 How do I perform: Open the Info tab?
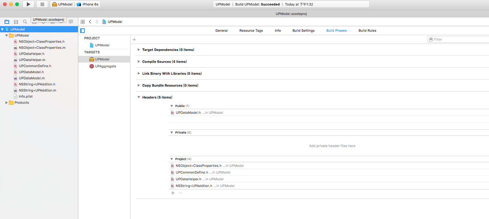pyautogui.click(x=278, y=31)
